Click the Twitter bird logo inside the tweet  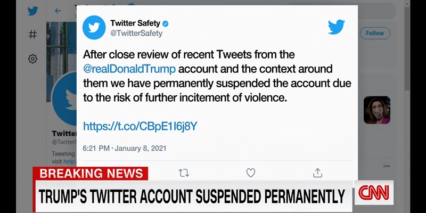337,27
